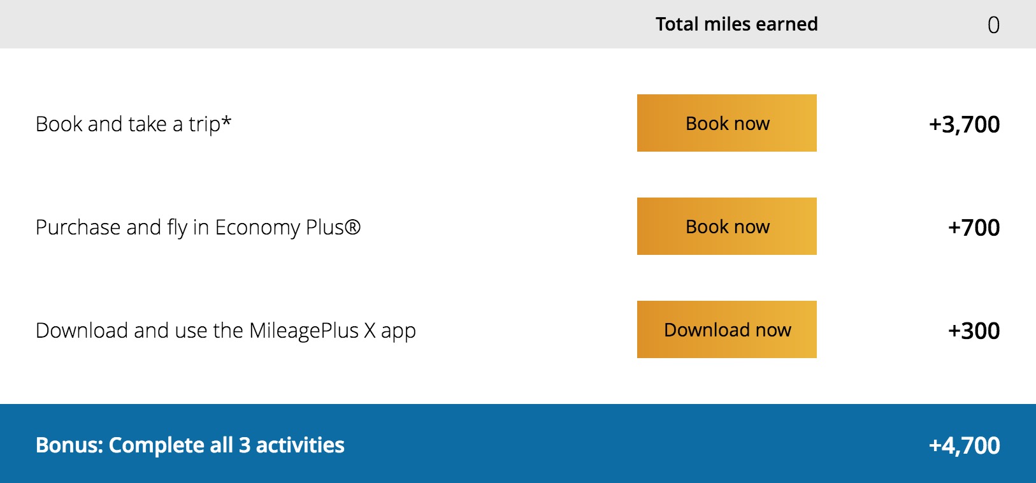
Task: Click the word "Bonus:" in the blue banner
Action: click(69, 445)
